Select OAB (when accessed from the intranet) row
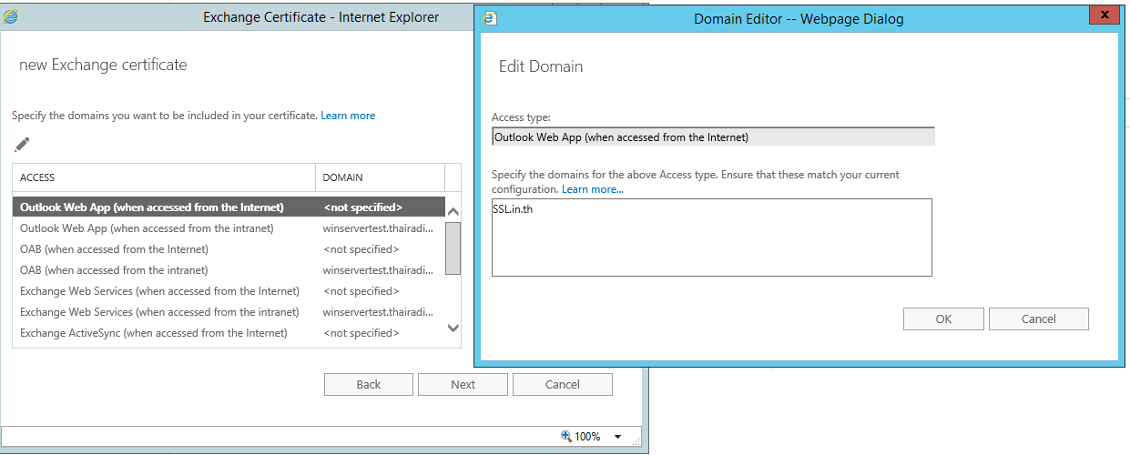The image size is (1130, 455). [x=114, y=270]
